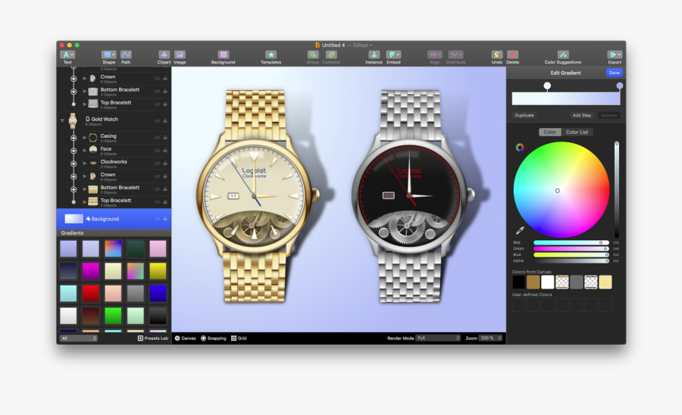Click the Undo toolbar icon
682x415 pixels.
point(497,55)
